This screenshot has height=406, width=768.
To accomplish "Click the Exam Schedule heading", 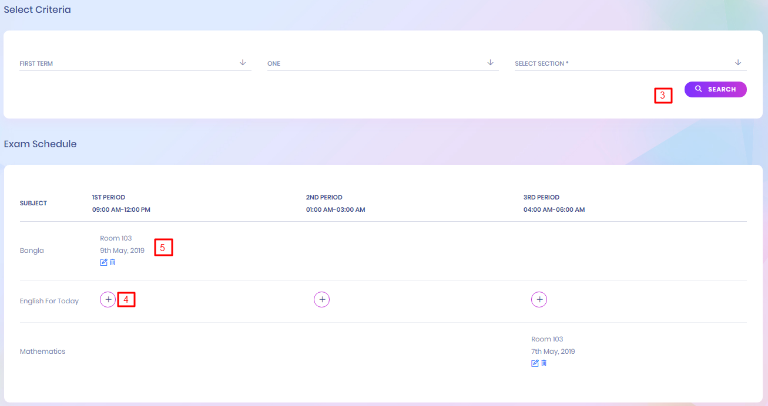I will coord(40,144).
